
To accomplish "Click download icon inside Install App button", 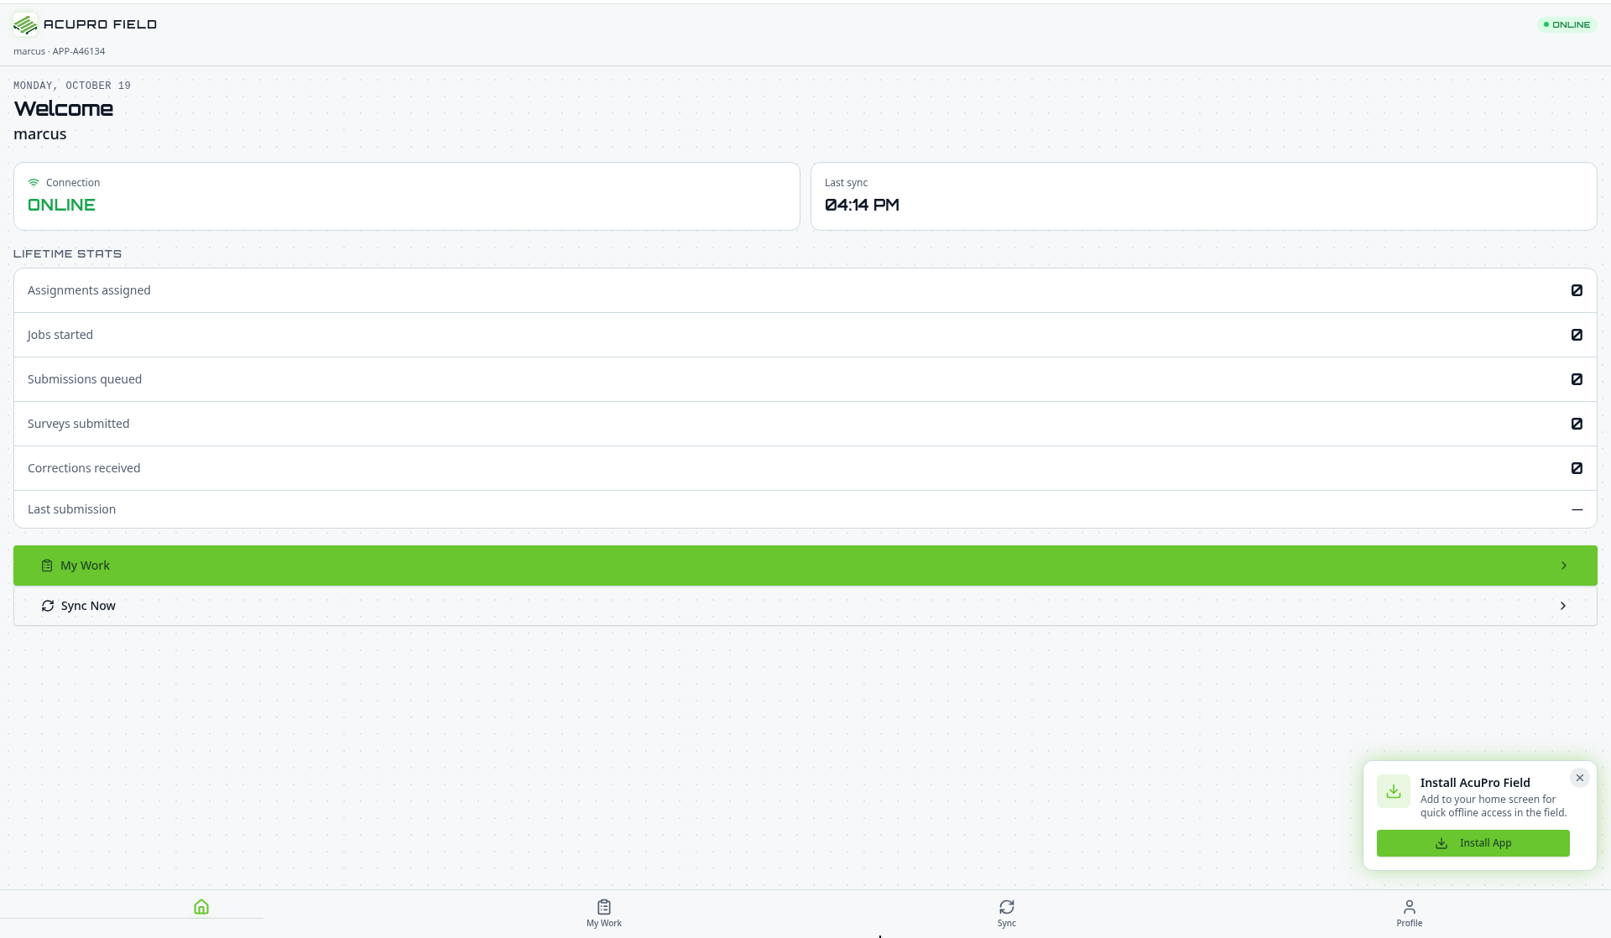I will point(1442,843).
